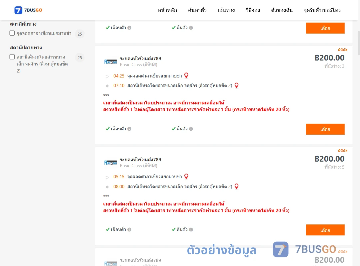Open the หน้าหลัก menu item
Viewport: 360px width, 266px height.
pyautogui.click(x=167, y=10)
